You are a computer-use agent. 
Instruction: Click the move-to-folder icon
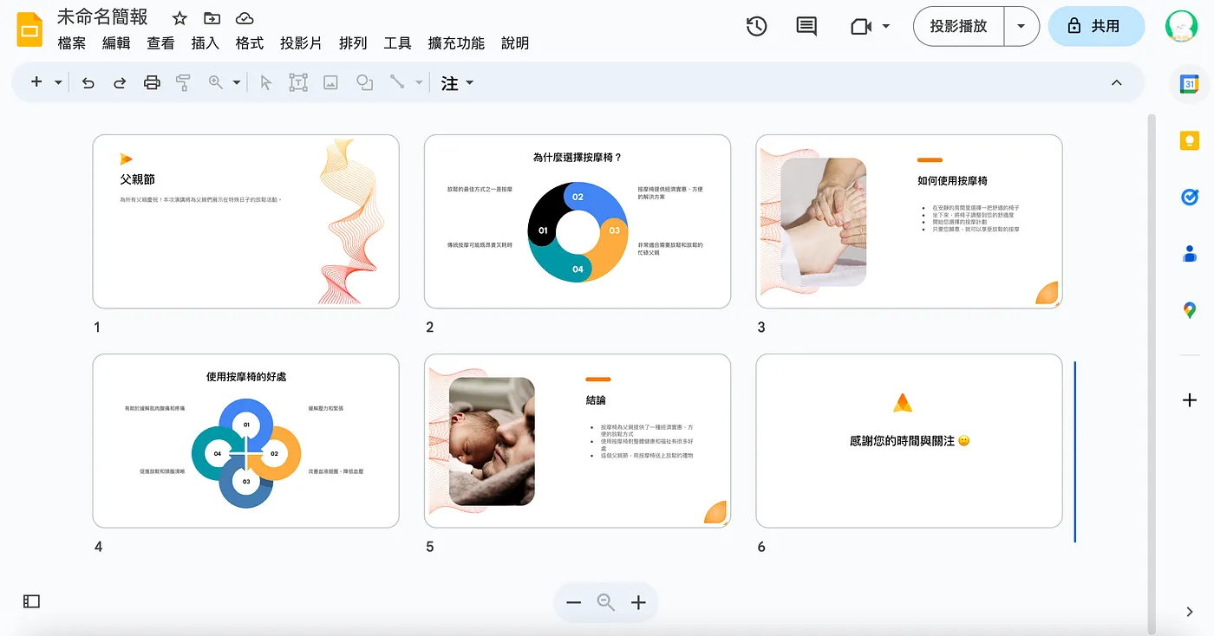pyautogui.click(x=212, y=18)
